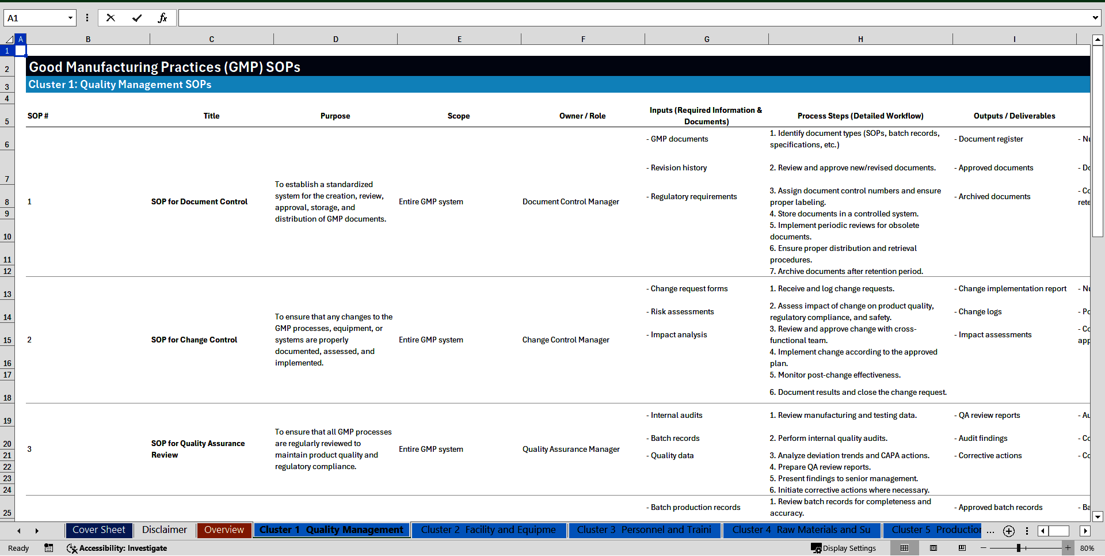Open the Cluster 3 Personnel and Training tab
The height and width of the screenshot is (556, 1105).
coord(644,530)
